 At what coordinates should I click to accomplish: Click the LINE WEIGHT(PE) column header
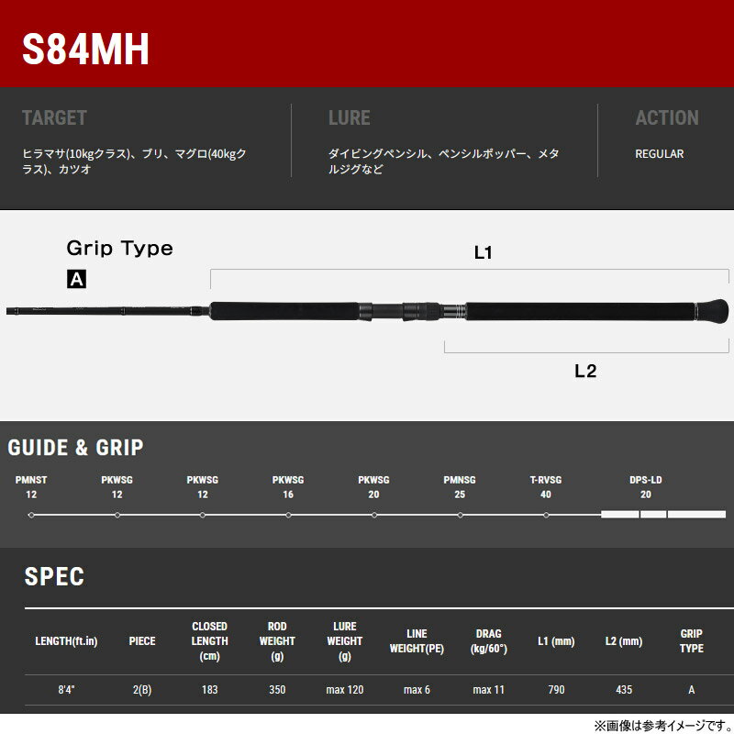click(x=417, y=640)
